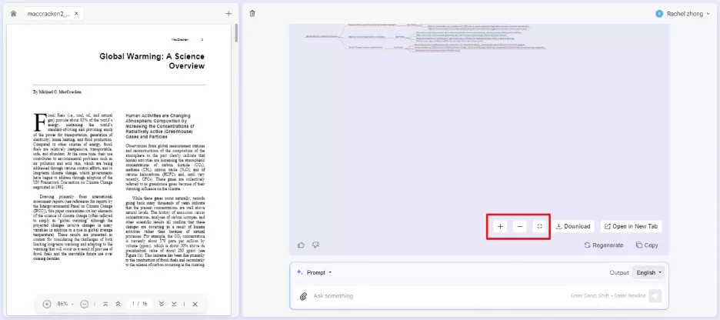Add a new tab with plus icon
This screenshot has height=320, width=720.
pos(228,14)
